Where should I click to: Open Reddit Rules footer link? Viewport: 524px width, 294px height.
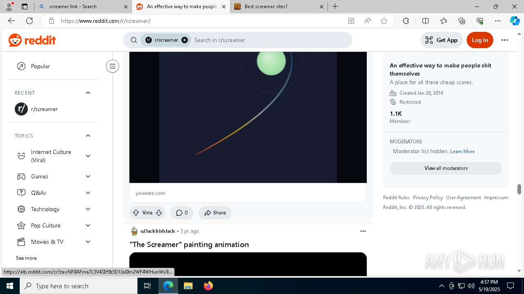396,198
